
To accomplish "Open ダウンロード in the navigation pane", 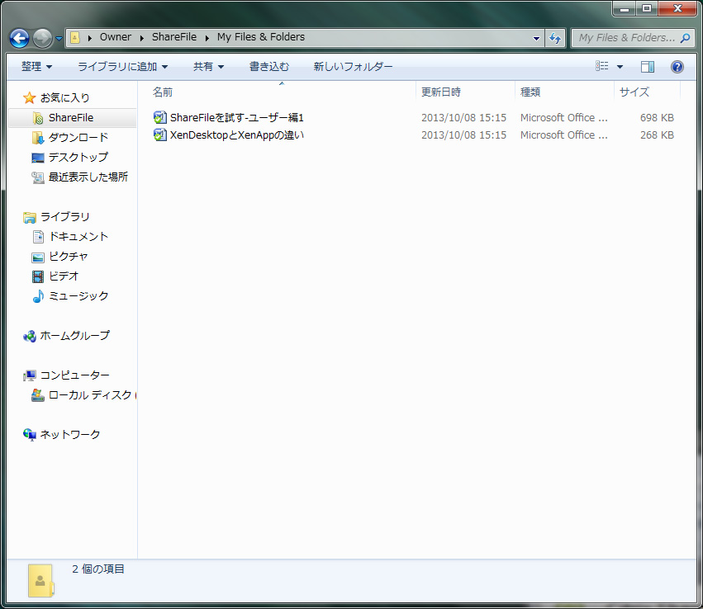I will coord(78,138).
